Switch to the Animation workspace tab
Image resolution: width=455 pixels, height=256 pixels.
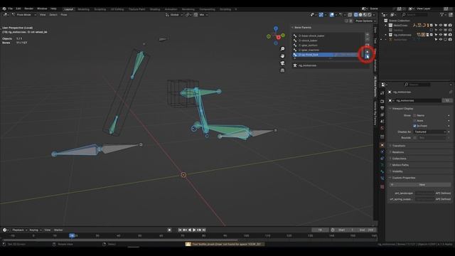click(171, 9)
